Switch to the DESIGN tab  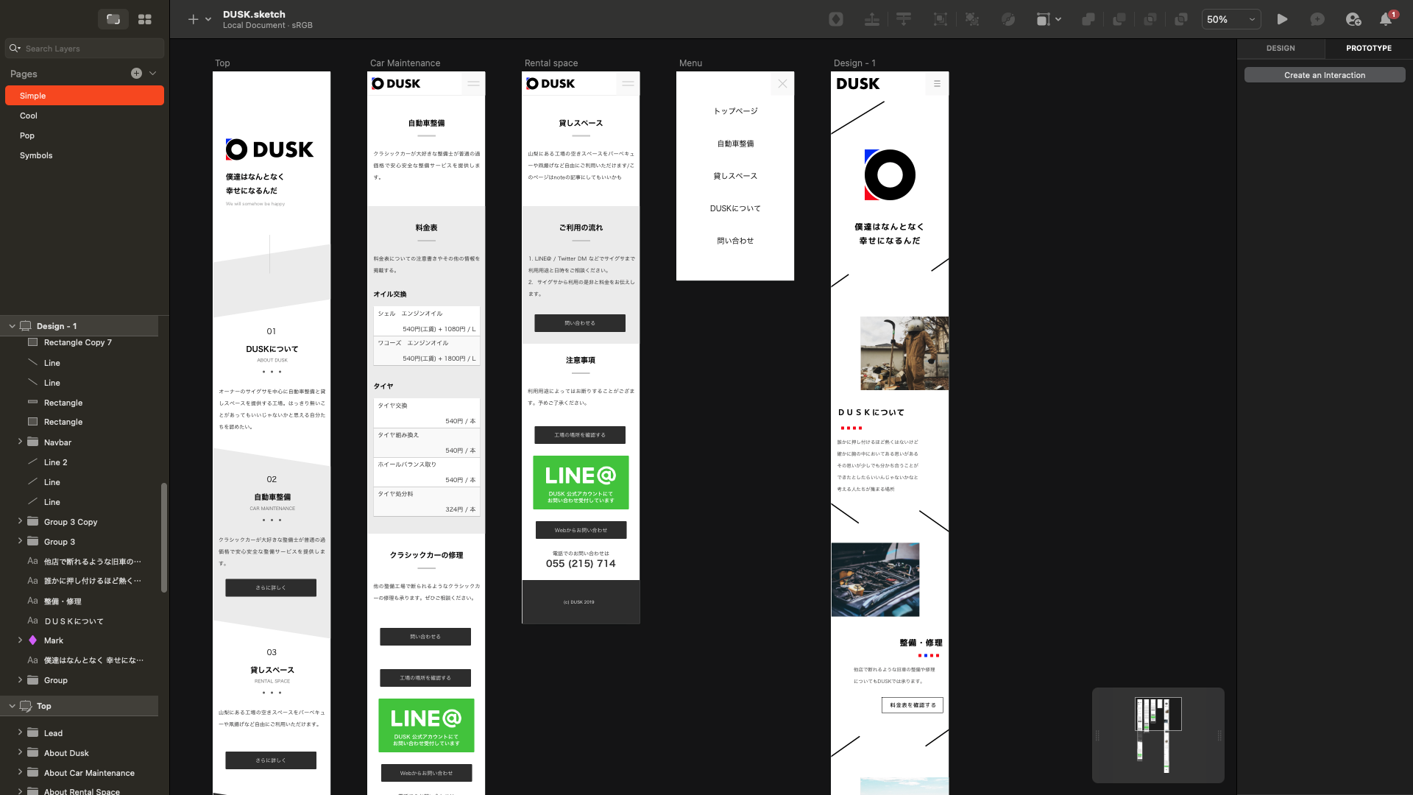1281,48
